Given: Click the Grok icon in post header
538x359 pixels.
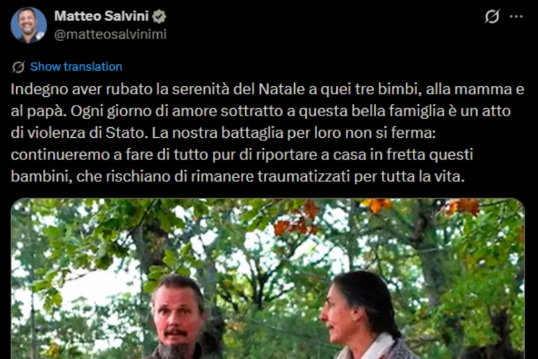Looking at the screenshot, I should pyautogui.click(x=492, y=17).
